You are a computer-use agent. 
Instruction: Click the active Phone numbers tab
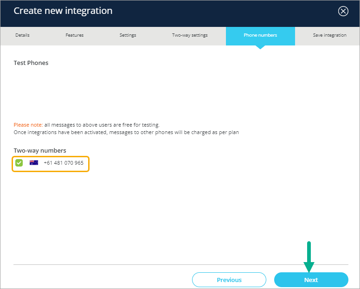[260, 36]
